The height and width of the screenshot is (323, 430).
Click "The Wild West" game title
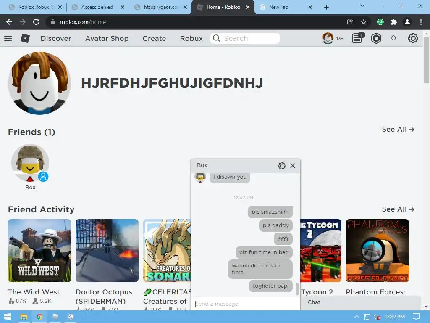(x=34, y=292)
